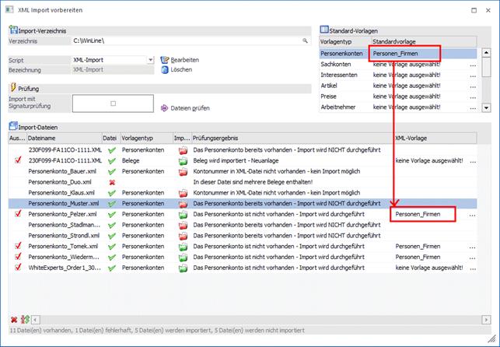
Task: Click the green arrows icon in bottom toolbar
Action: coord(25,320)
